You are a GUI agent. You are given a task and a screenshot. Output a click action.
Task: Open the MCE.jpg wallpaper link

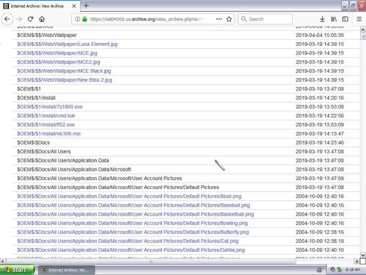tap(57, 53)
